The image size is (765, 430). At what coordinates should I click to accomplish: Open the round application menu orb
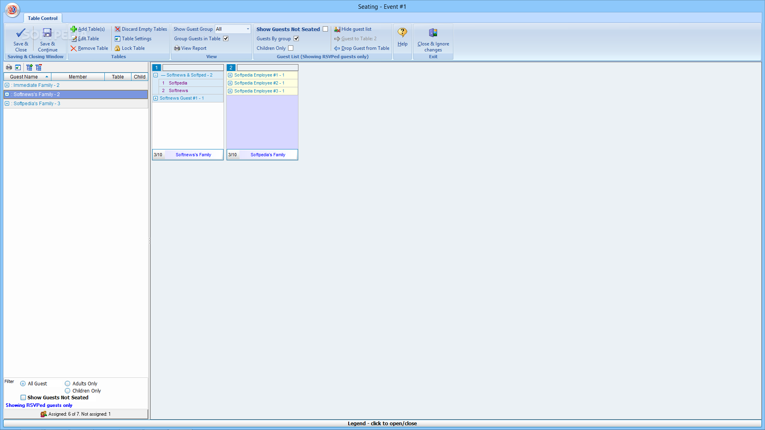click(12, 9)
